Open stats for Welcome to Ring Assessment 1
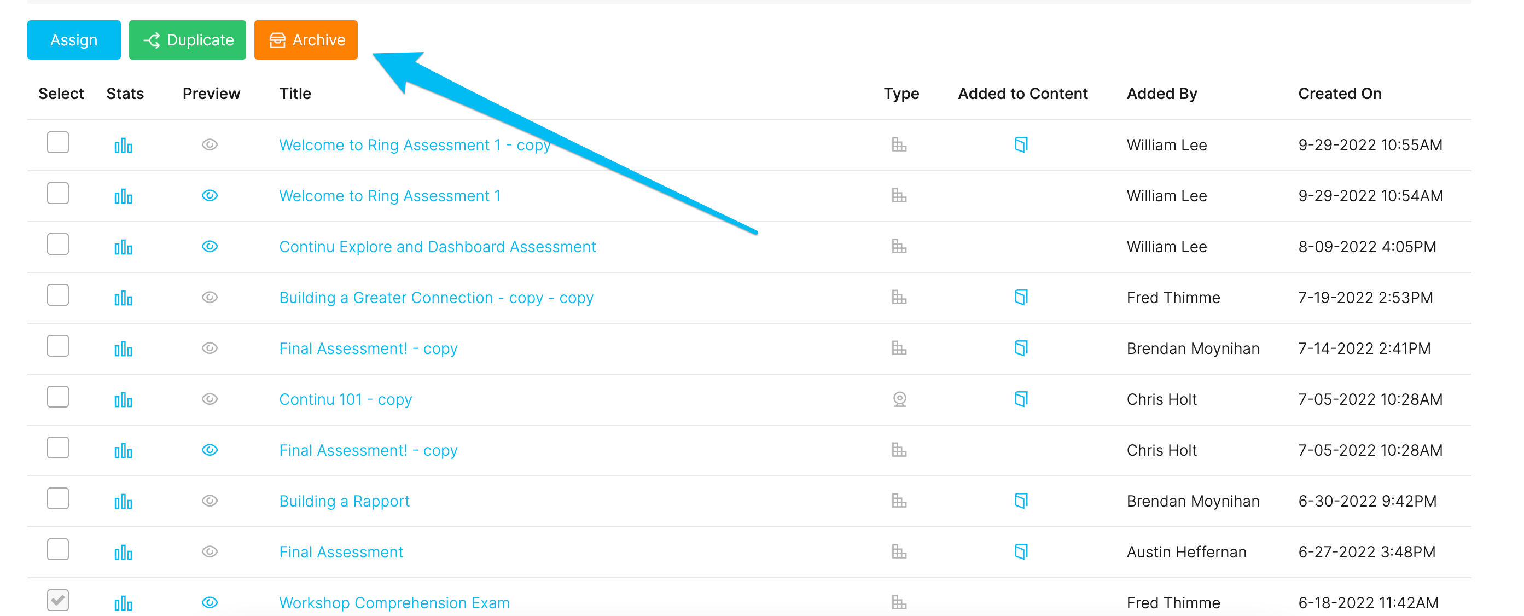 123,196
